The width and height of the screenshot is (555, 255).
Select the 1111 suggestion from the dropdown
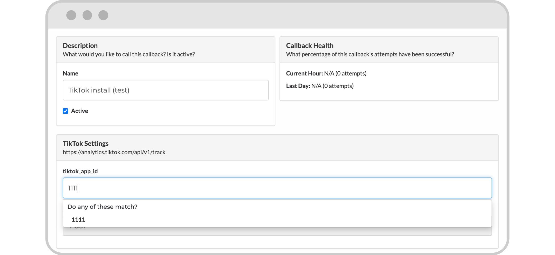(78, 220)
